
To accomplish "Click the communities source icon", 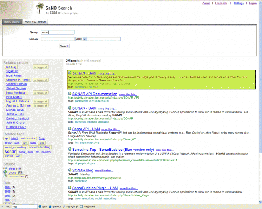I will tap(5, 176).
